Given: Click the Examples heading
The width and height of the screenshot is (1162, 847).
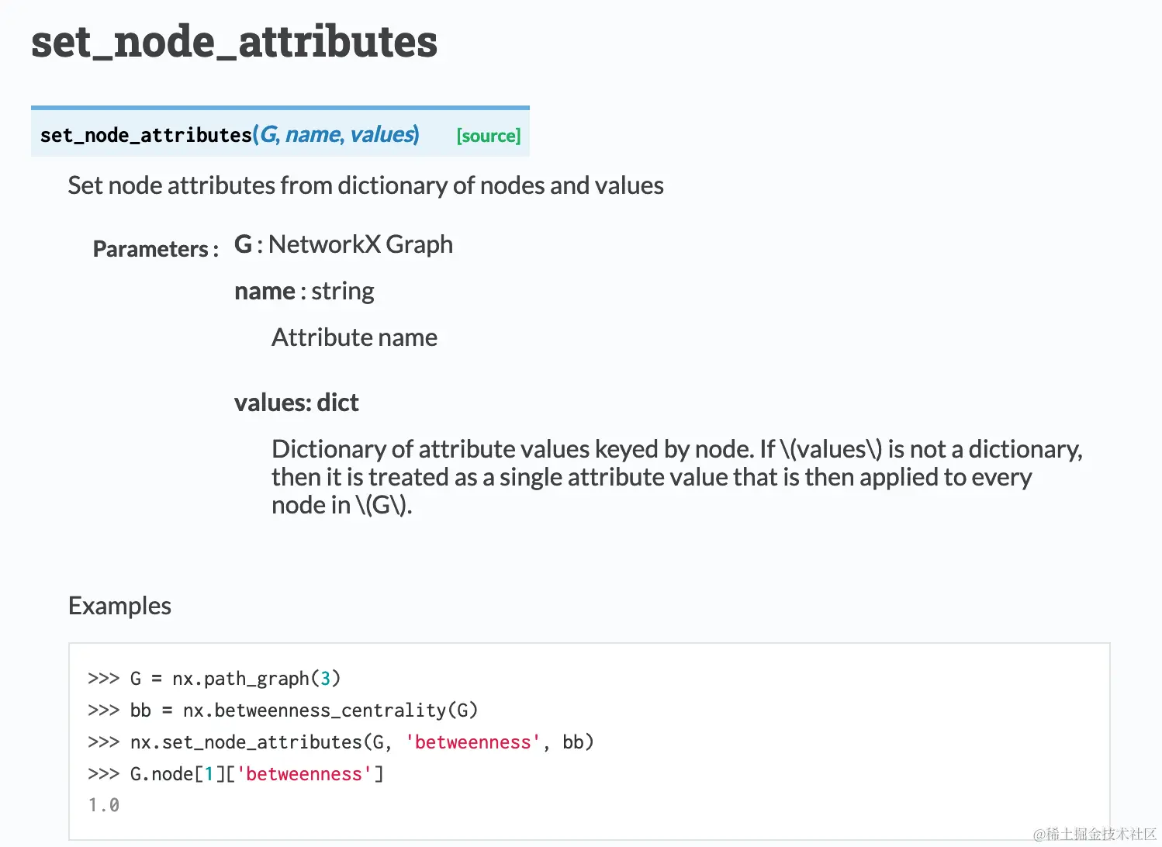Looking at the screenshot, I should click(119, 606).
